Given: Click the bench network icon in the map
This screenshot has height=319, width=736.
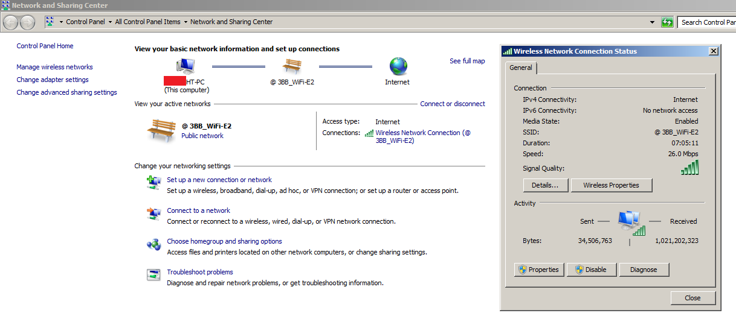Looking at the screenshot, I should coord(292,65).
